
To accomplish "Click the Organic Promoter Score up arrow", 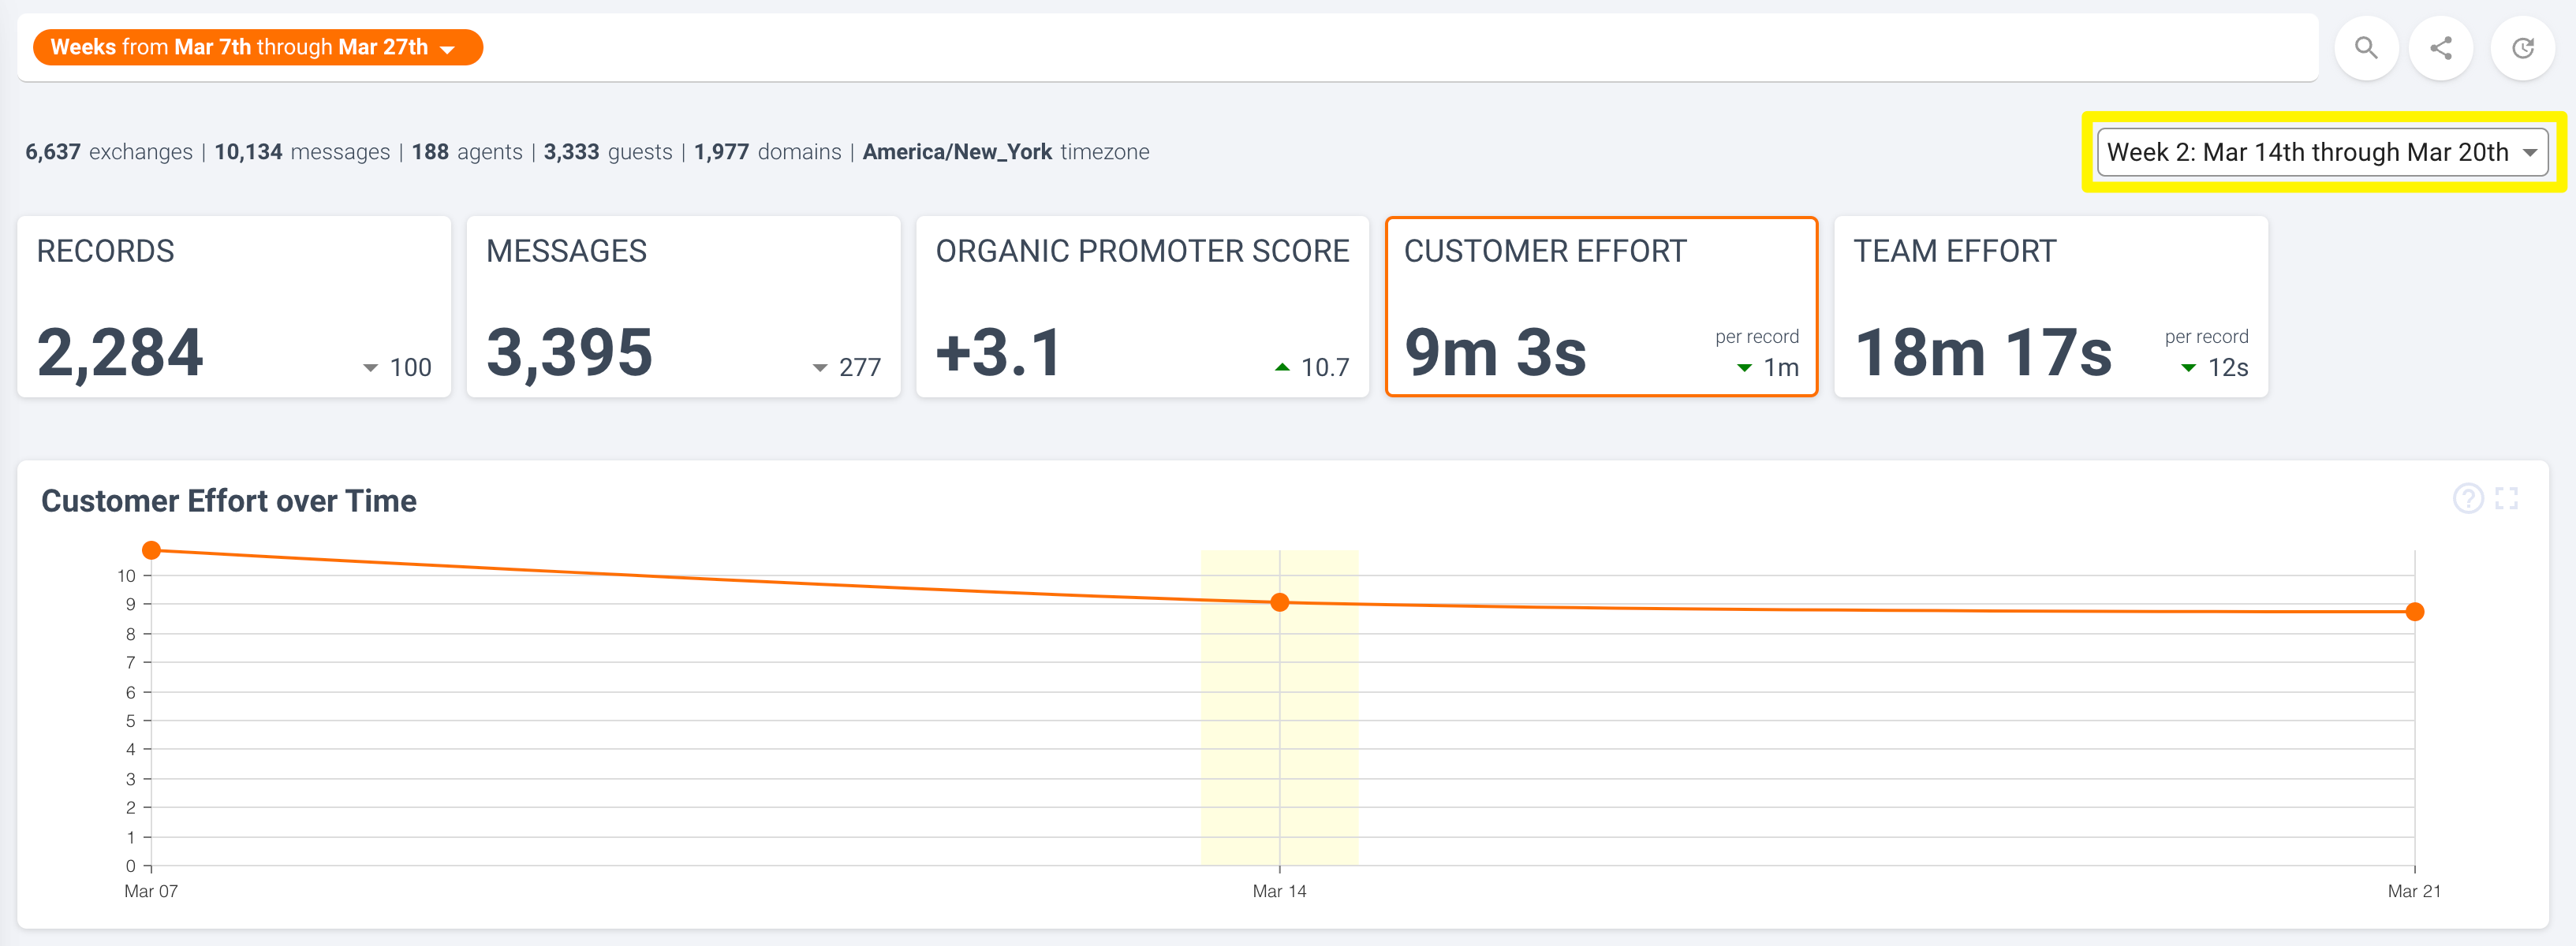I will 1282,368.
